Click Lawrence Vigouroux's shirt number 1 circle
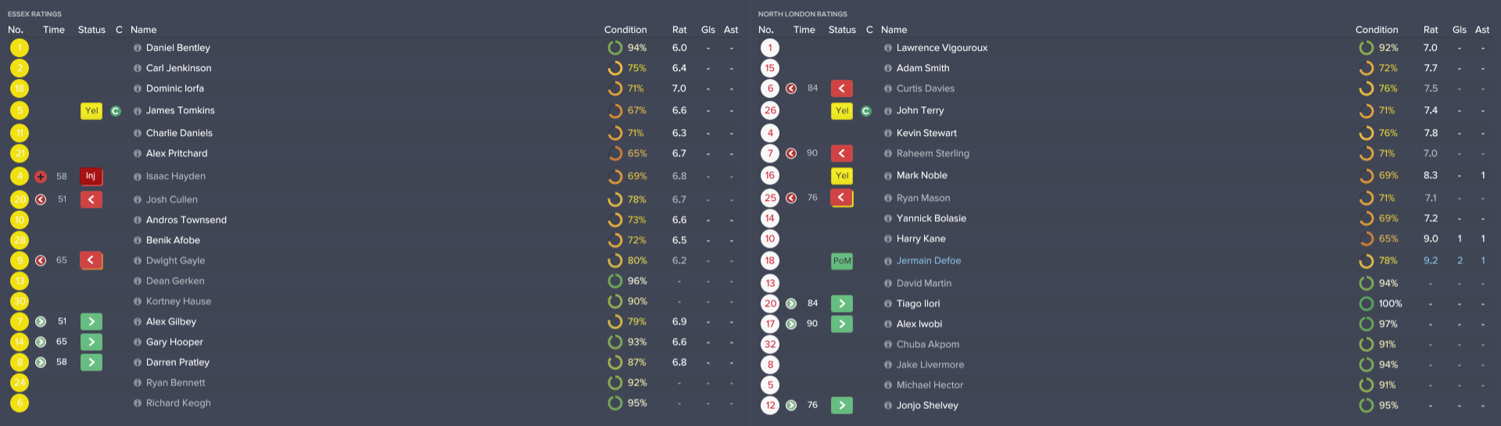The image size is (1501, 426). [x=770, y=48]
